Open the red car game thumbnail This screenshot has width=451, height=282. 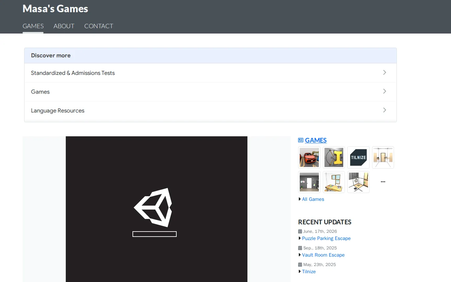point(309,157)
